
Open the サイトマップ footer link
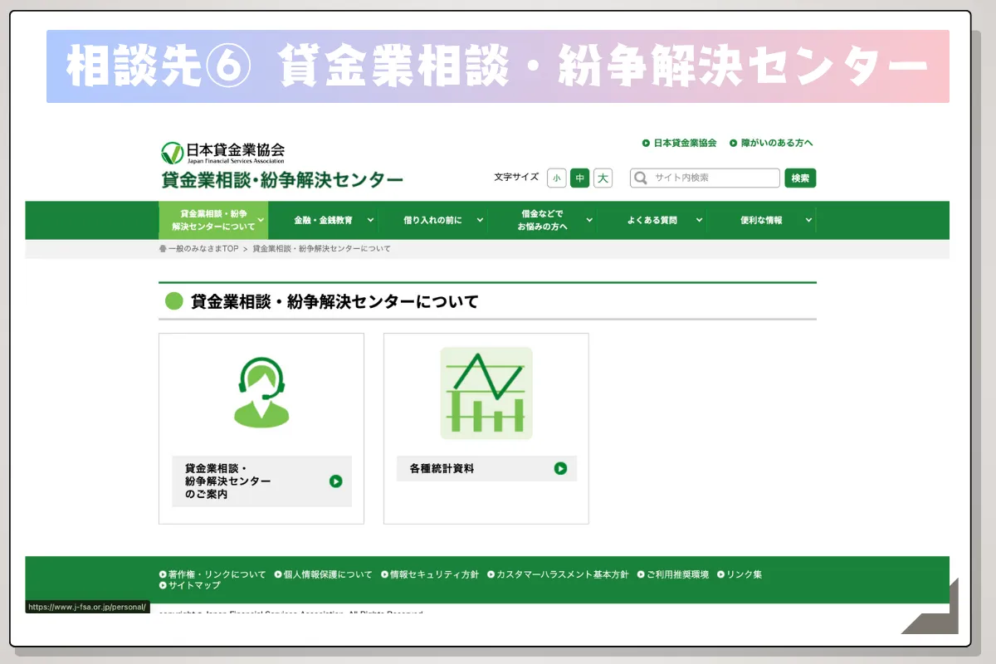coord(193,584)
